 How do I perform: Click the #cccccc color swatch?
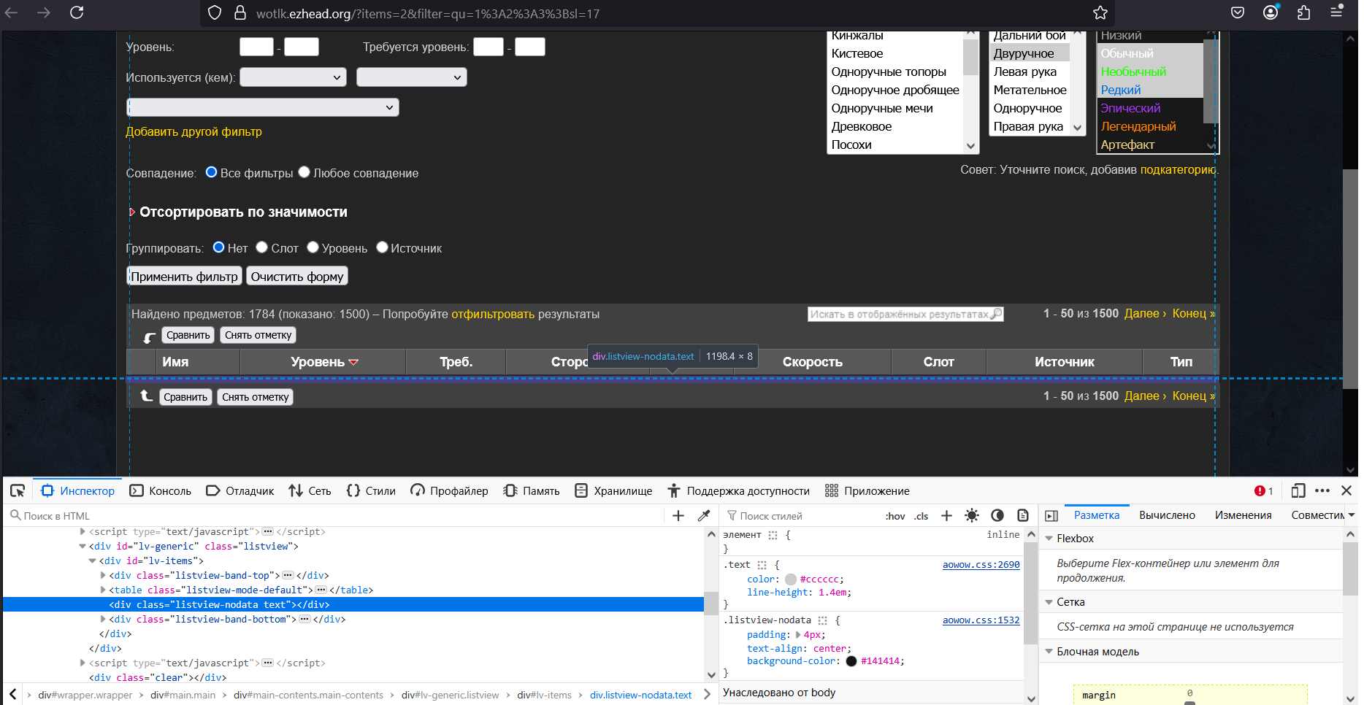(790, 579)
